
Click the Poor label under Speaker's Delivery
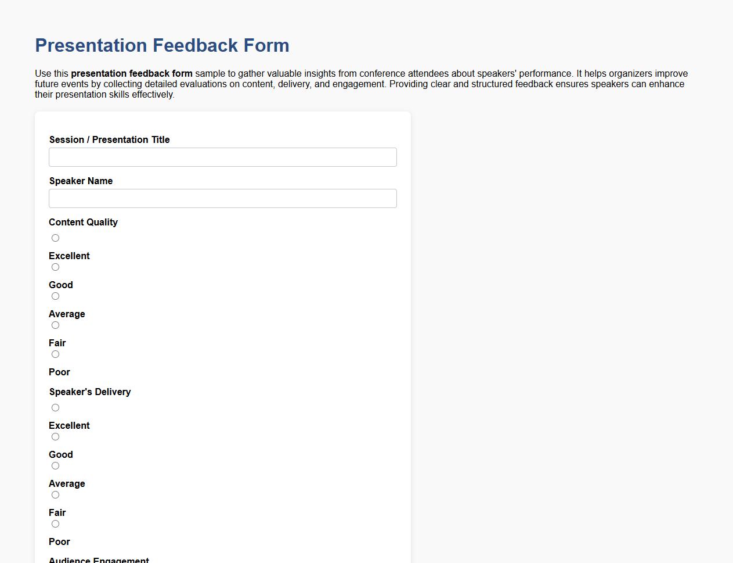pos(59,542)
